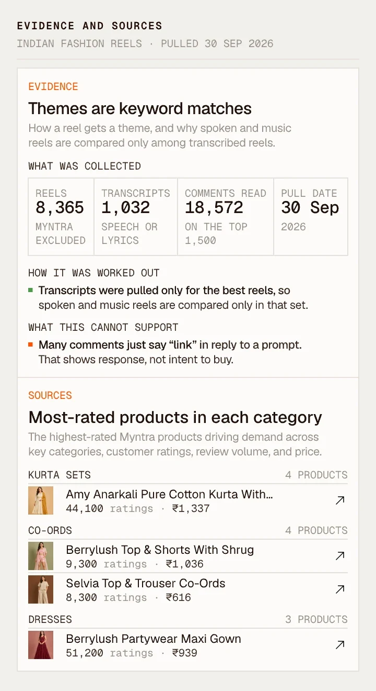This screenshot has height=691, width=376.
Task: Click the EVIDENCE AND SOURCES page title
Action: click(x=90, y=26)
